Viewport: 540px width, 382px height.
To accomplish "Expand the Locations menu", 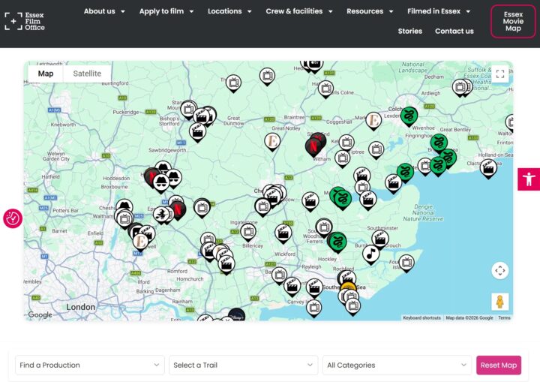I will point(229,11).
